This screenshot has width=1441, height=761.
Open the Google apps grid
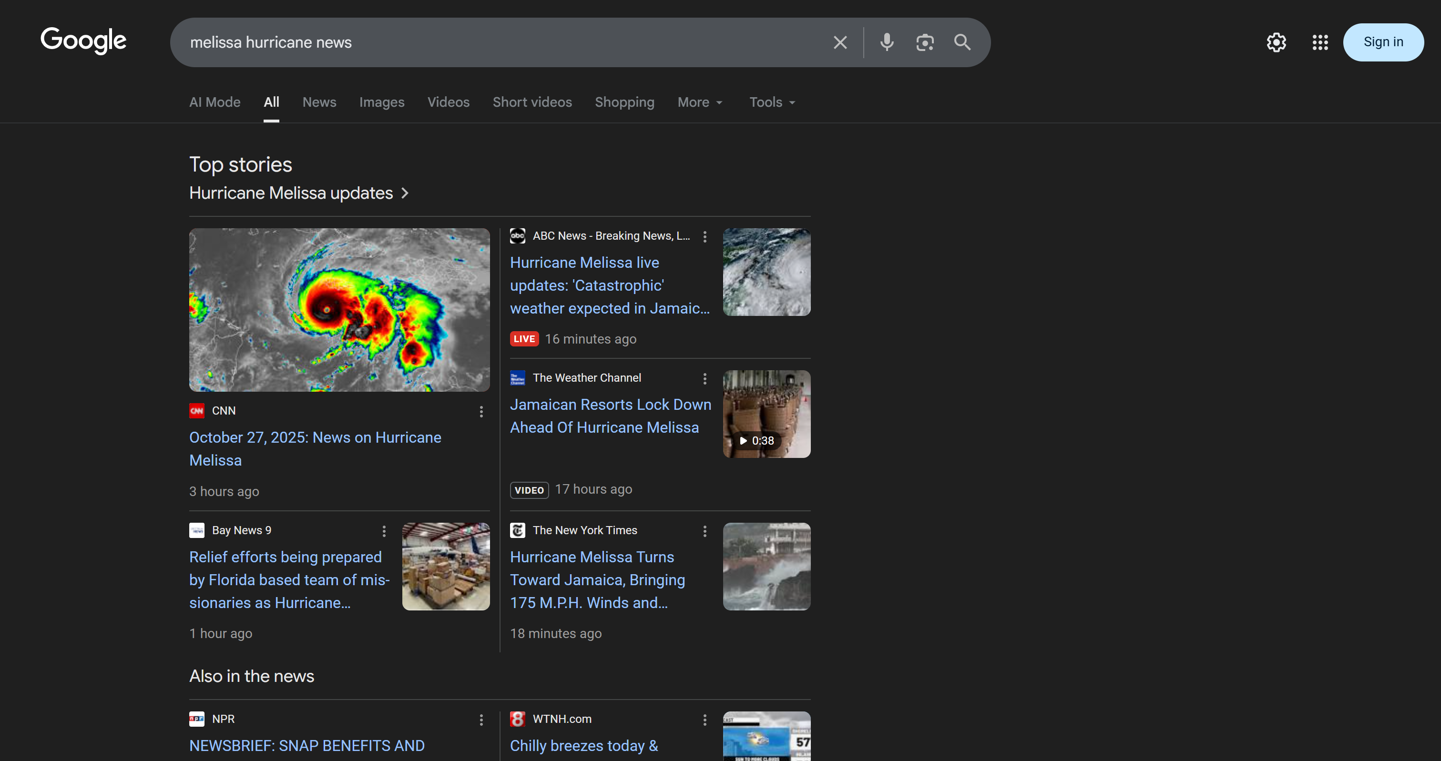[x=1320, y=42]
